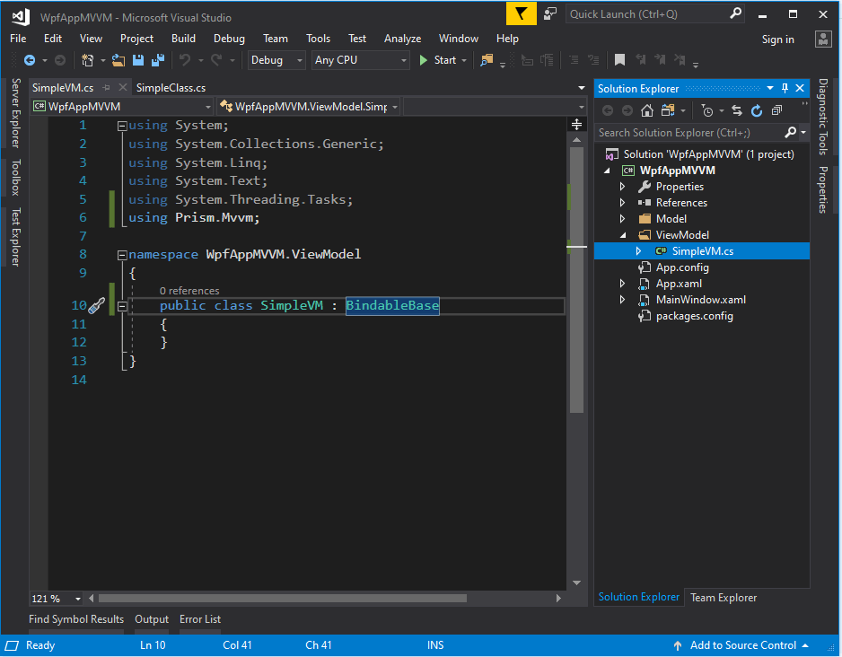Open the Toolbox side panel tab
The width and height of the screenshot is (842, 657).
[x=15, y=177]
